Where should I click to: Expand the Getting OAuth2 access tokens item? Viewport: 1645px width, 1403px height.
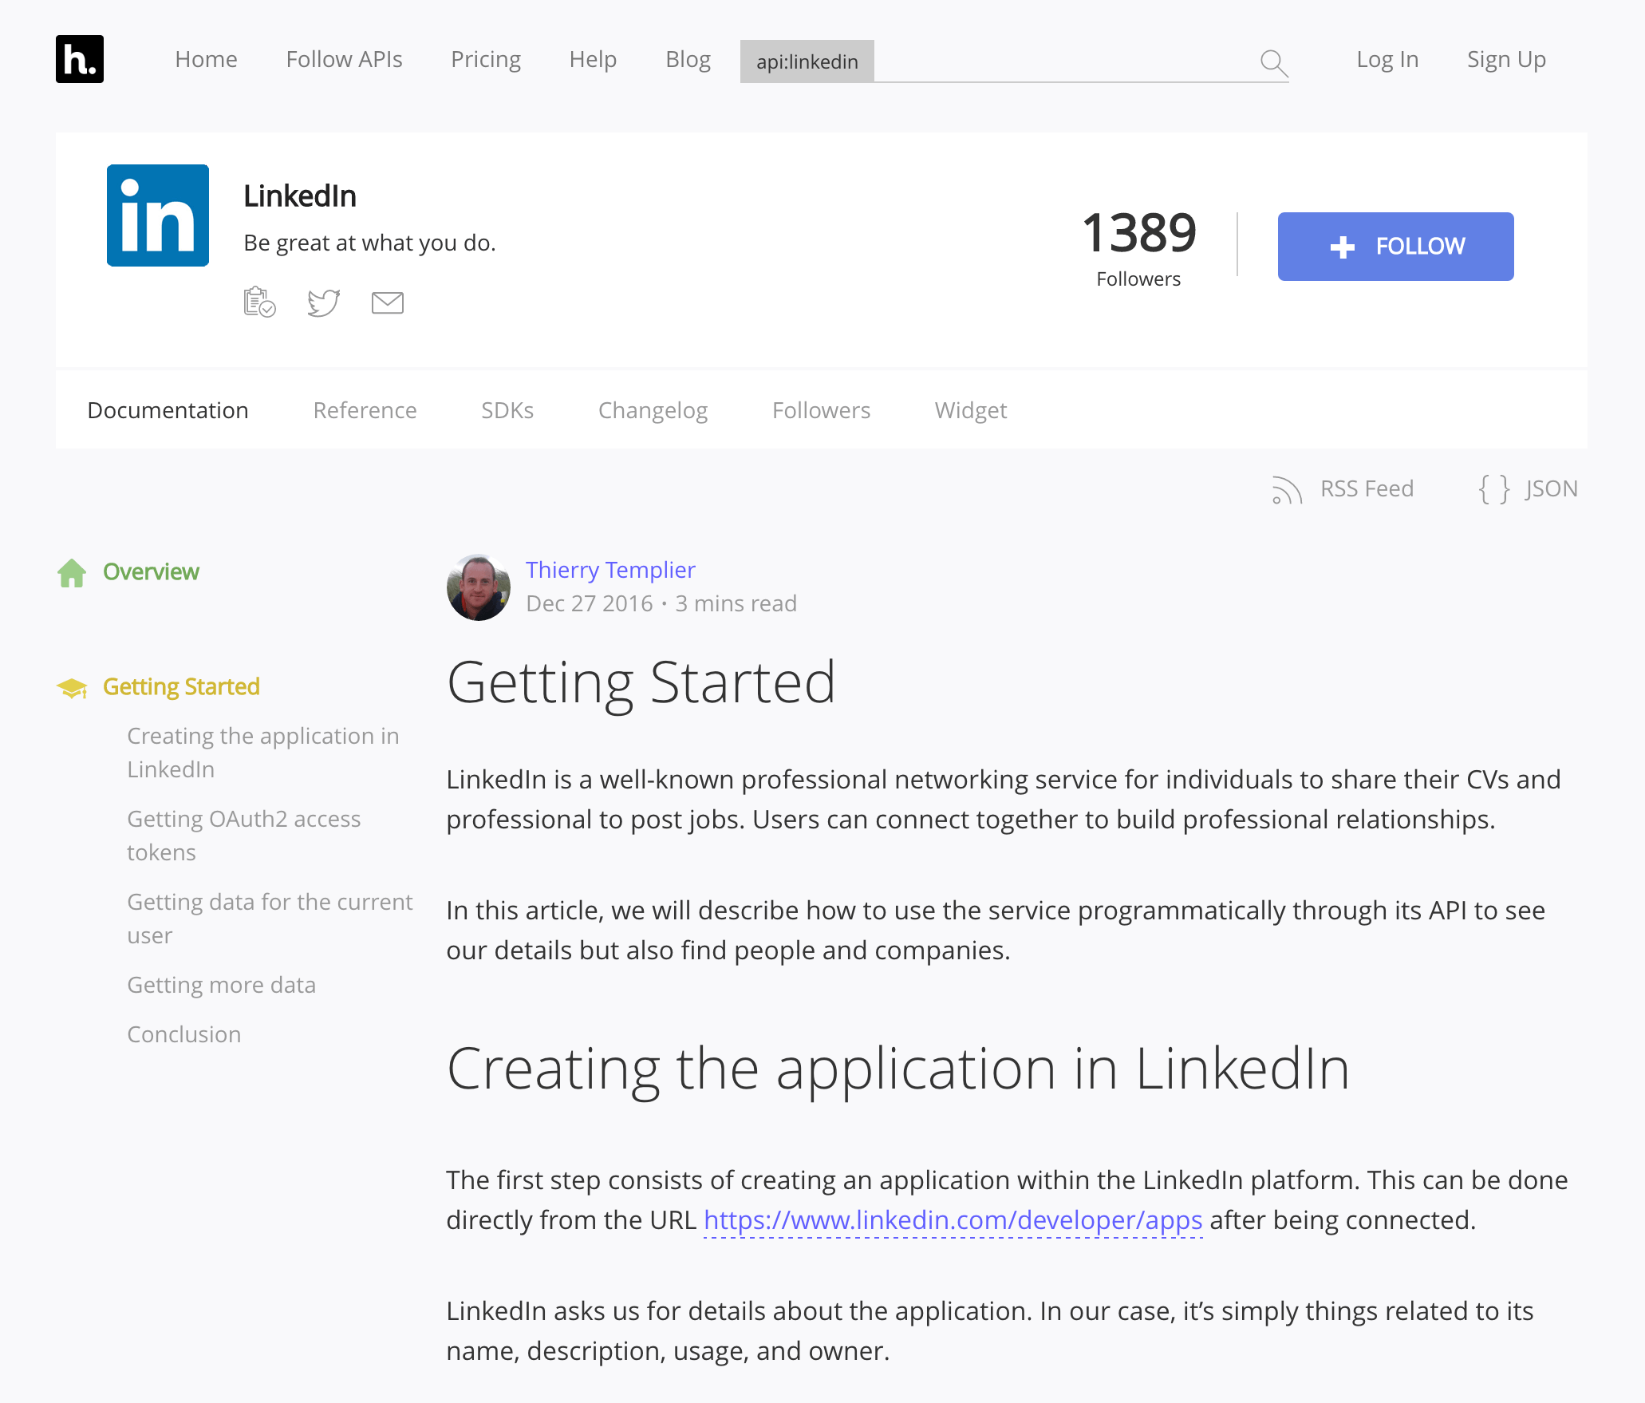[243, 834]
